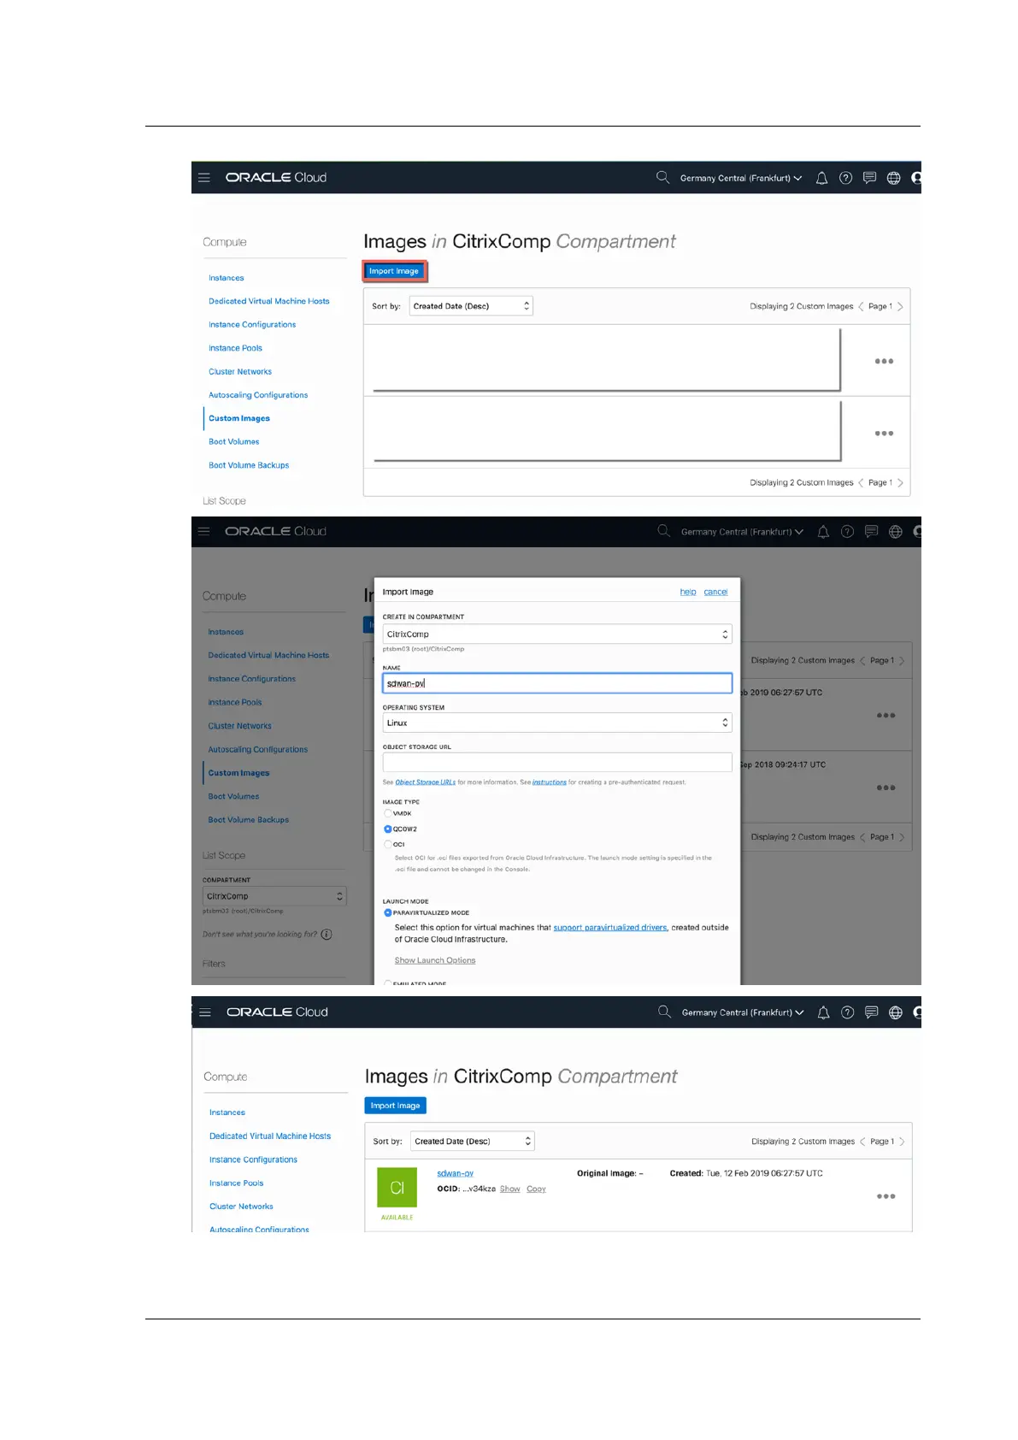
Task: Open the Sort by dropdown in the highlighted Import Image screenshot
Action: (471, 306)
